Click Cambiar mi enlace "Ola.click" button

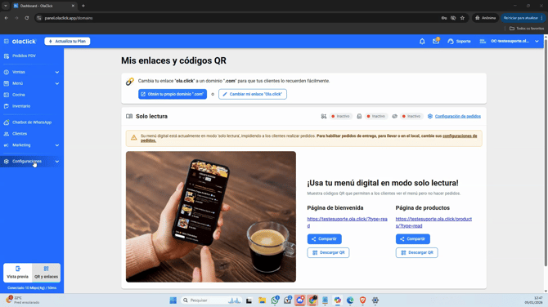click(253, 94)
